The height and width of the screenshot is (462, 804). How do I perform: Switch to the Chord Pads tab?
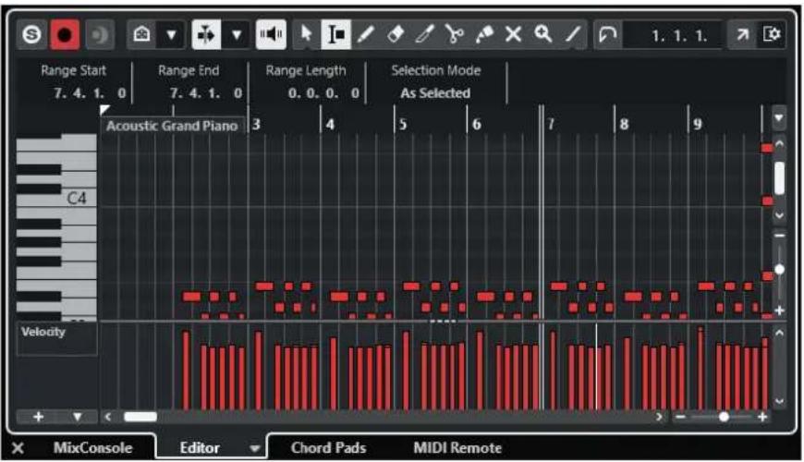click(x=328, y=447)
